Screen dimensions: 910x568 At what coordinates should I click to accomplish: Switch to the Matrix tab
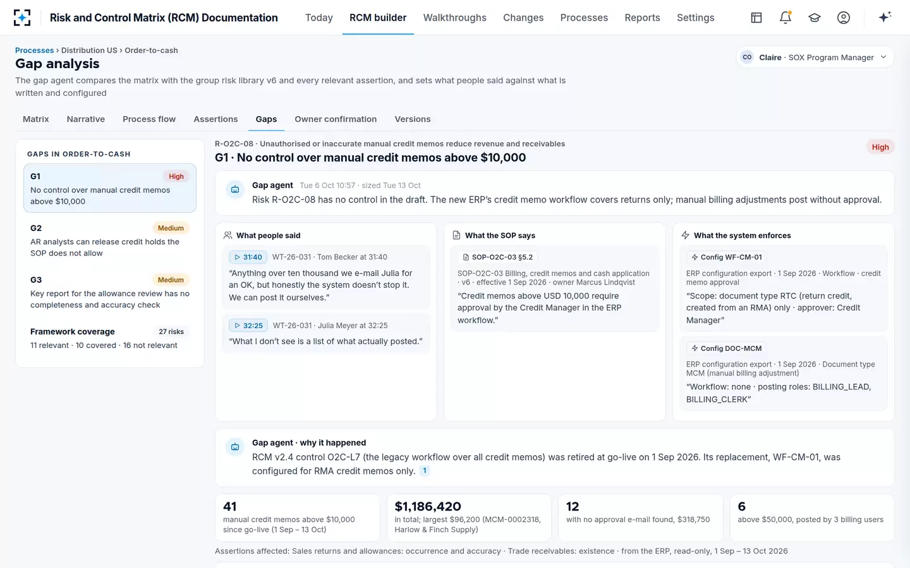pos(36,119)
